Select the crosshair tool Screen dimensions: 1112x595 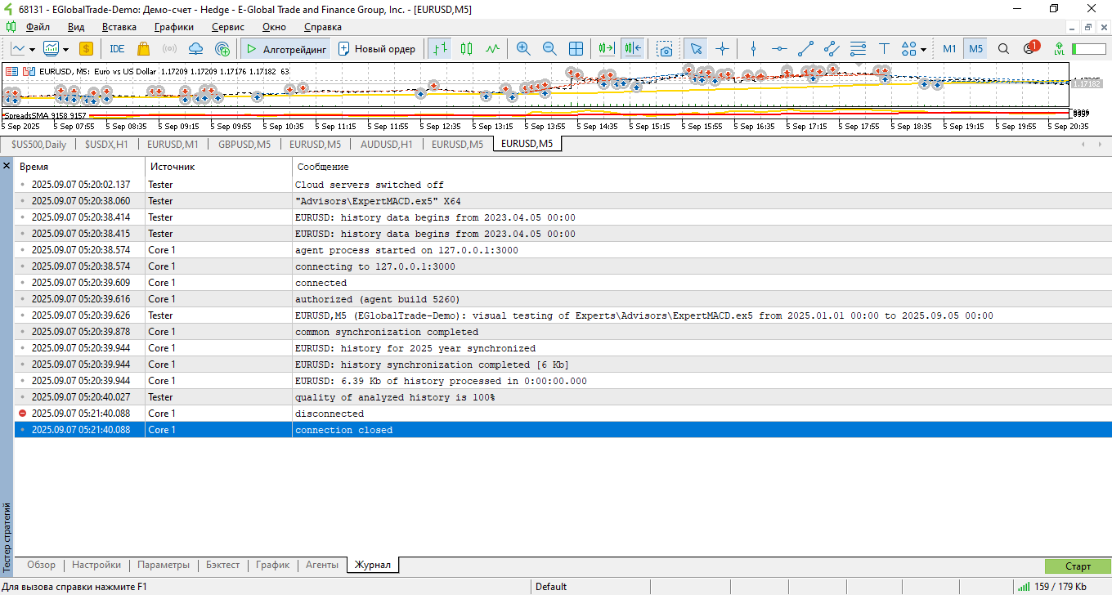(722, 49)
